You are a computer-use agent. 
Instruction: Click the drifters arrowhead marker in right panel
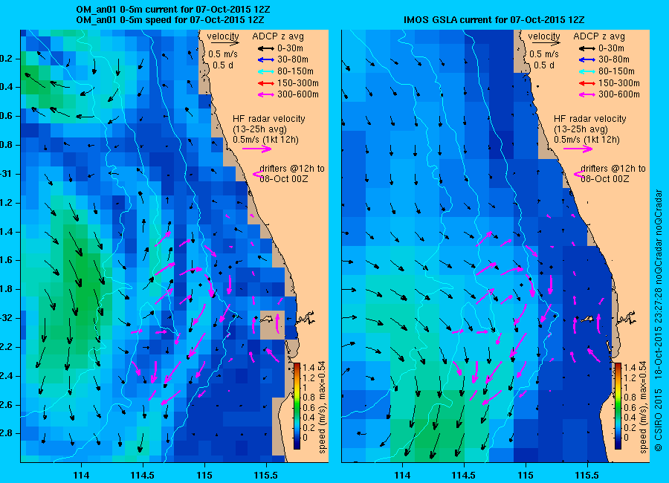pyautogui.click(x=578, y=174)
